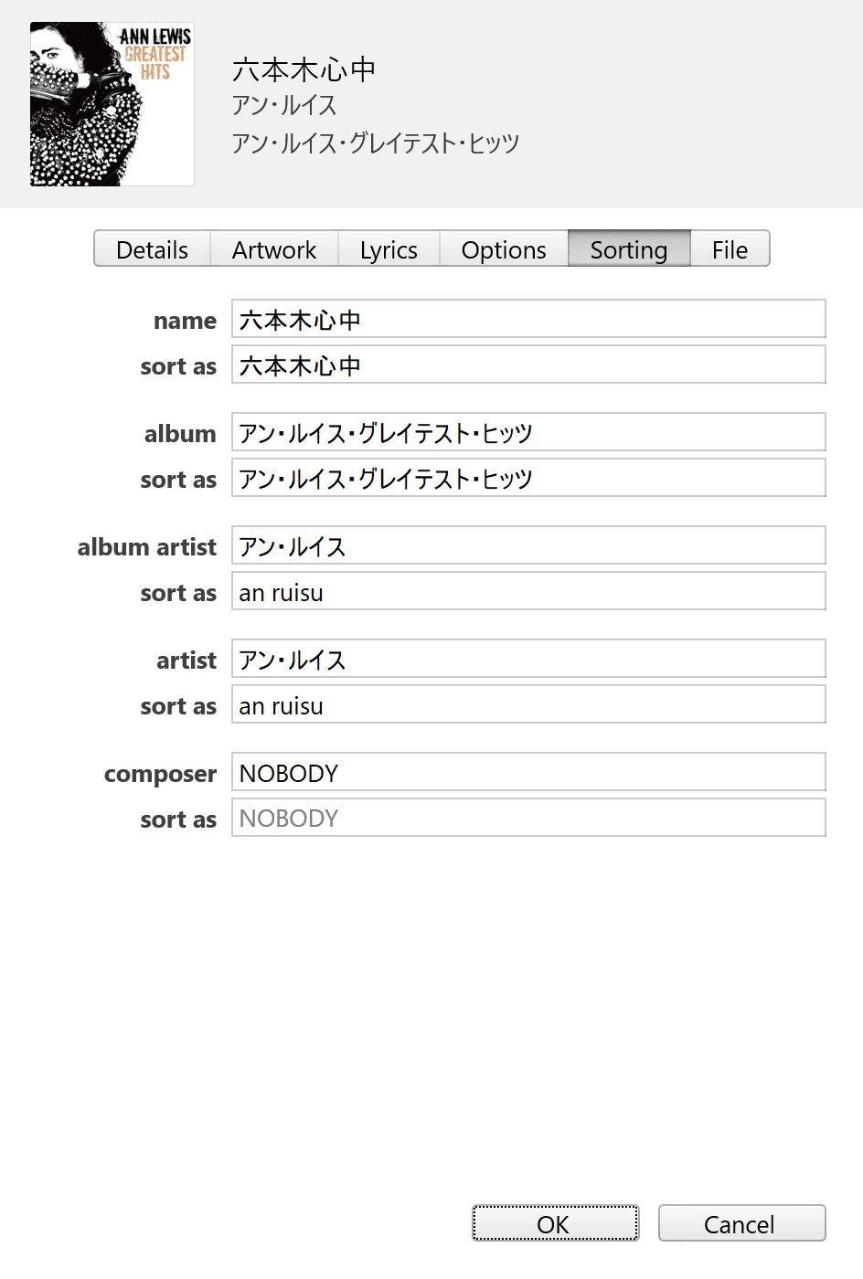This screenshot has width=863, height=1279.
Task: Click into the name text field
Action: coord(528,320)
